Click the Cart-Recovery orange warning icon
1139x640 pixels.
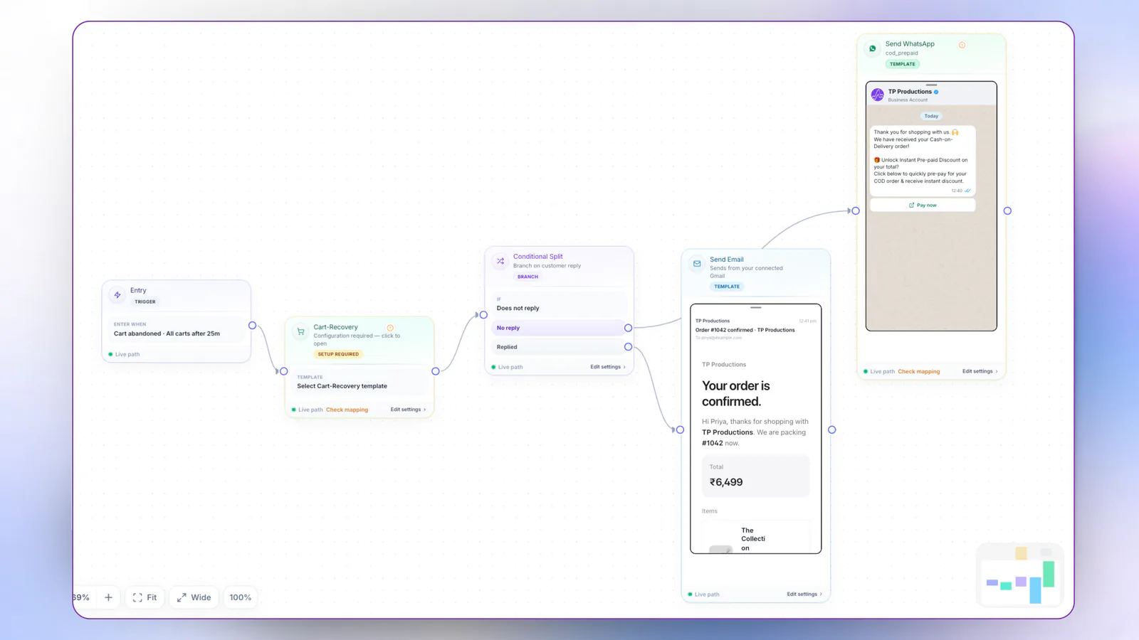coord(390,328)
